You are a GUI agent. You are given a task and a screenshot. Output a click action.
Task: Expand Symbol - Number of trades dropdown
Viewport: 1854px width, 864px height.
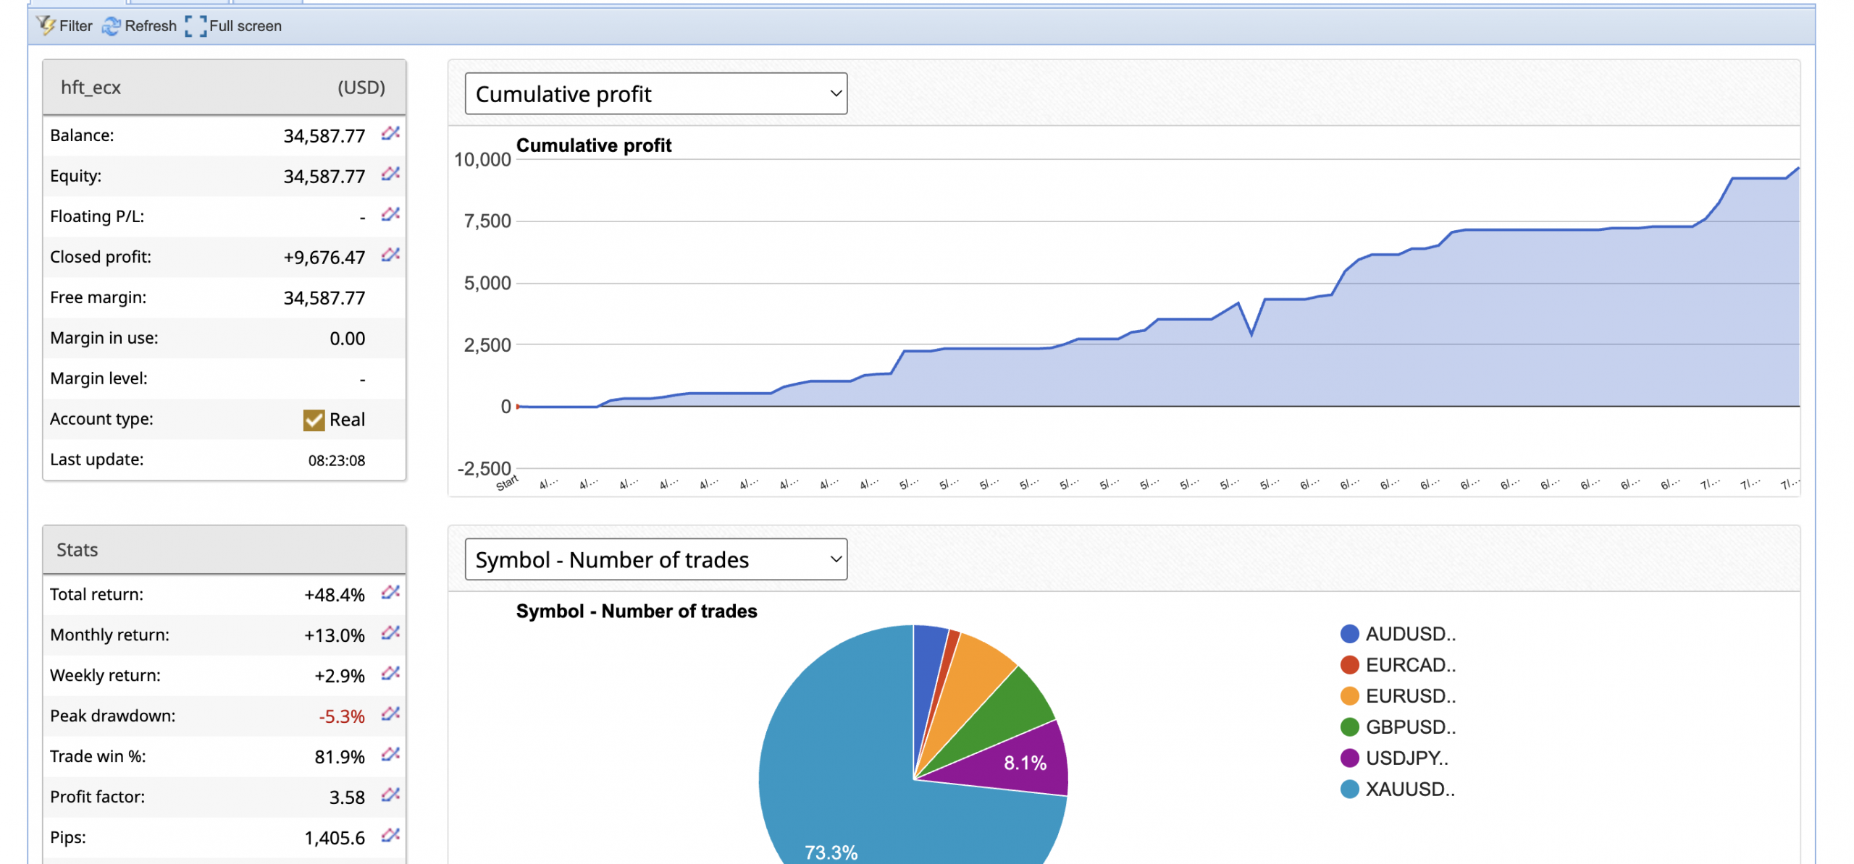[655, 559]
